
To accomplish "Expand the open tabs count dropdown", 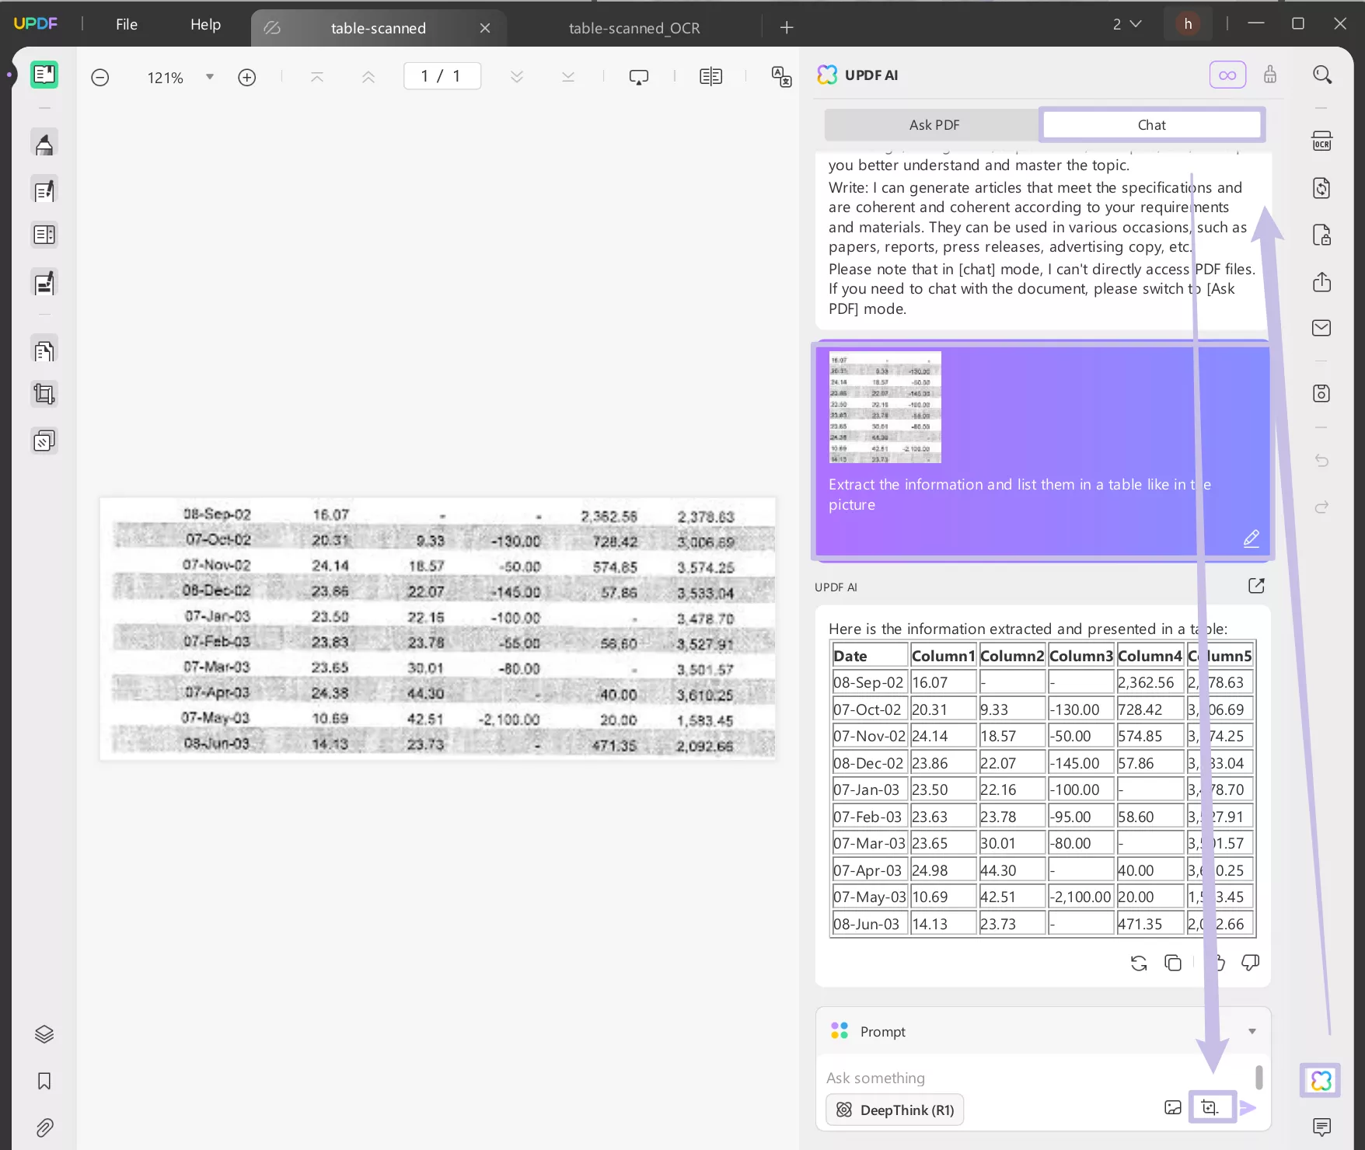I will click(1127, 24).
